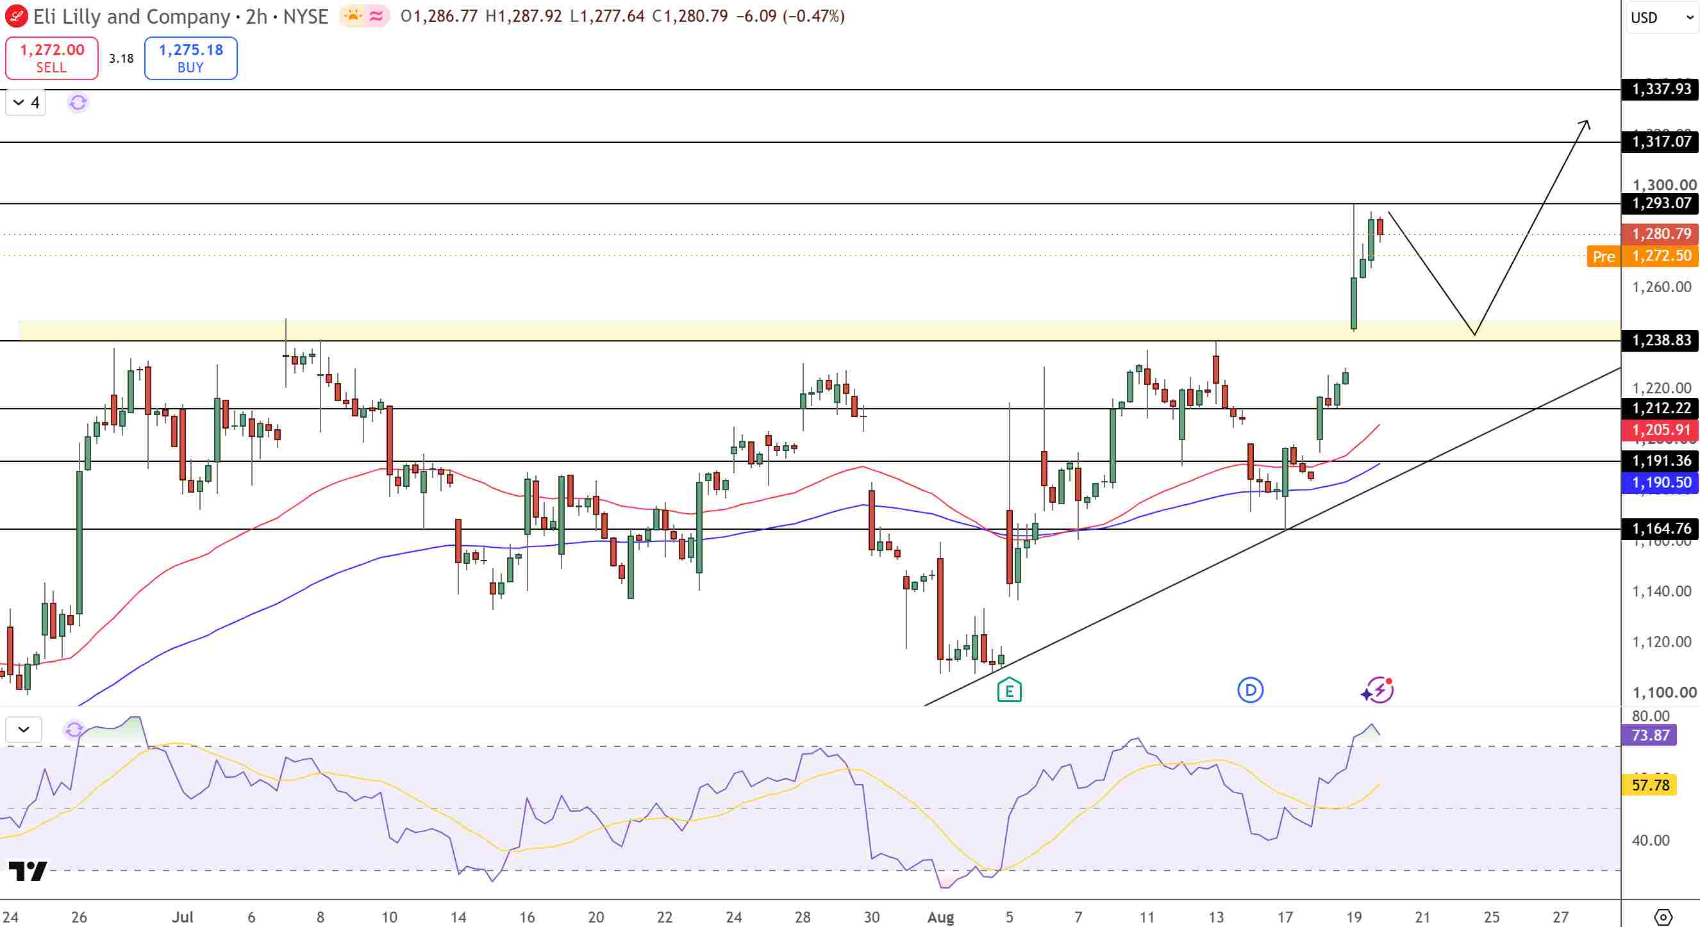This screenshot has width=1700, height=927.
Task: Click the BUY 1,275.18 button
Action: point(191,58)
